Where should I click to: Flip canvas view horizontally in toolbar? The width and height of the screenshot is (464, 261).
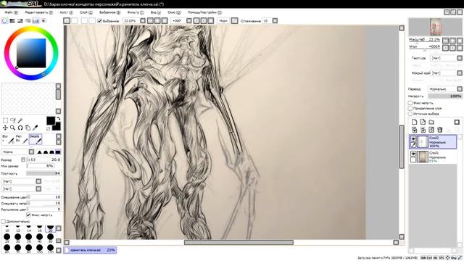coord(234,21)
